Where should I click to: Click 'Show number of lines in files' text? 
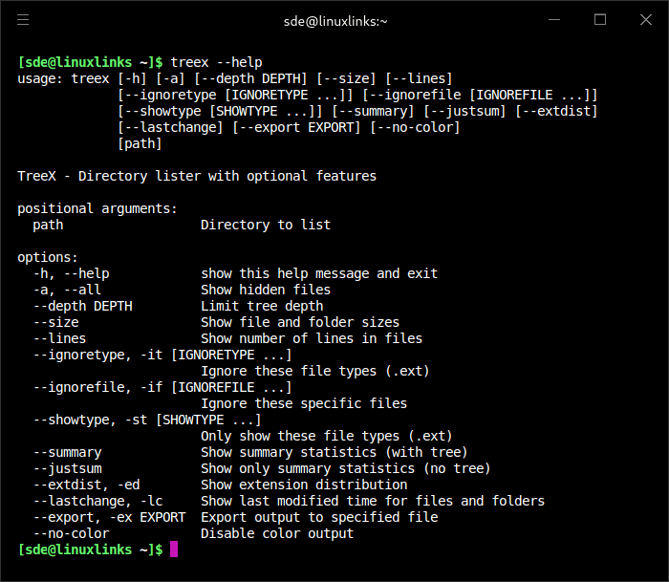click(312, 338)
